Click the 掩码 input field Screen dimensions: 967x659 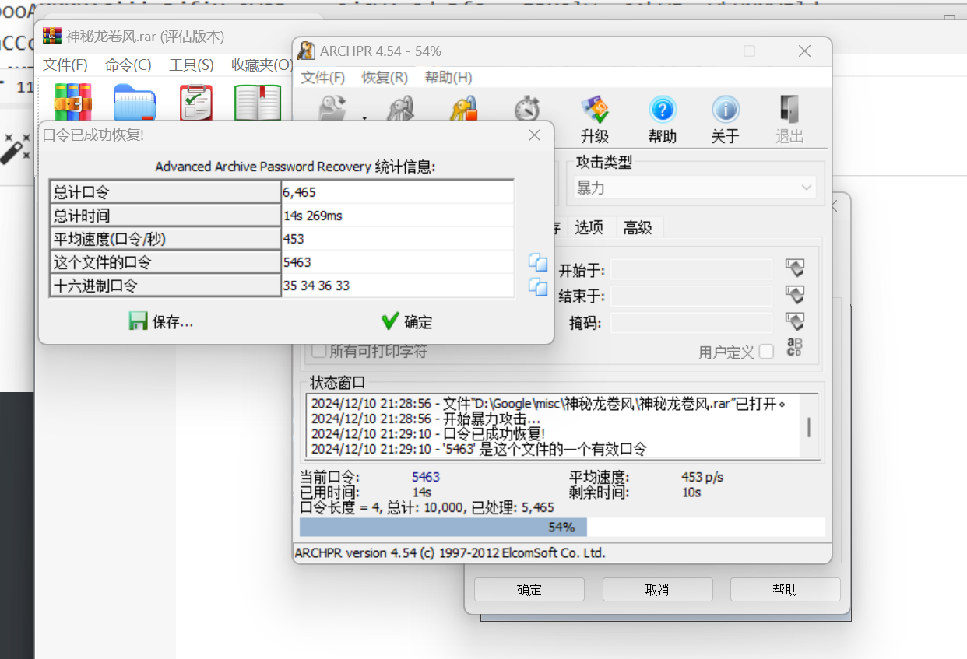point(691,322)
